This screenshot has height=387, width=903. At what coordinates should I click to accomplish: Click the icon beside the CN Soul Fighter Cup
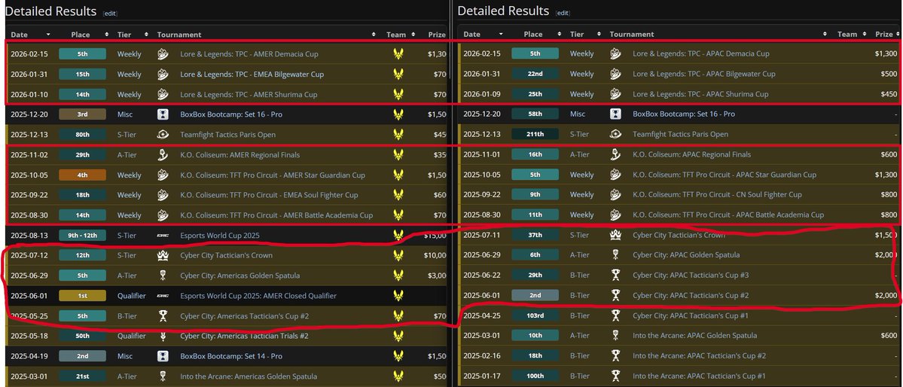(615, 195)
